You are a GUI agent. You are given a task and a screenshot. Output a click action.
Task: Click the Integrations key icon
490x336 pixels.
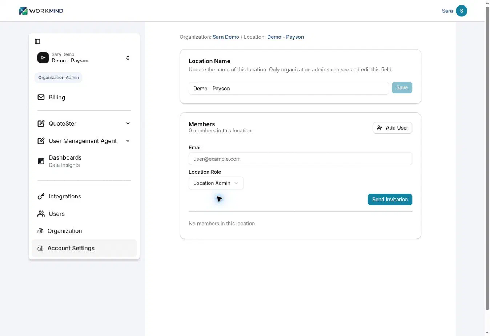tap(41, 196)
